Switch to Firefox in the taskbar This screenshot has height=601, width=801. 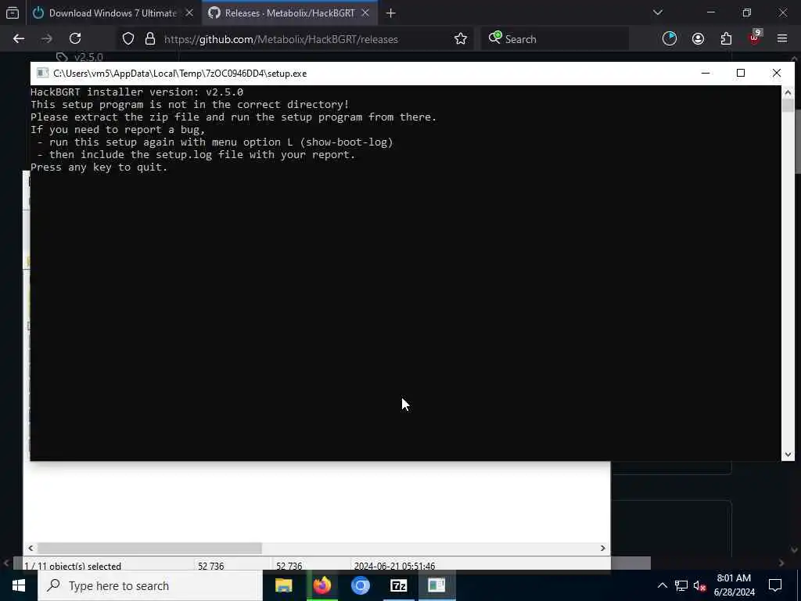pos(322,585)
